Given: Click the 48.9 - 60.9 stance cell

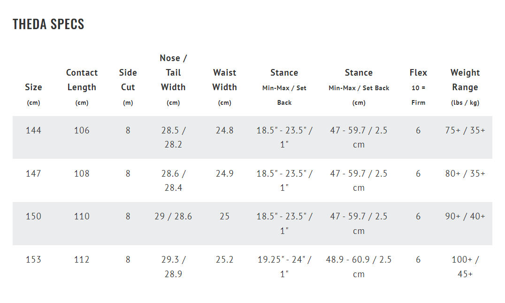Looking at the screenshot, I should (x=359, y=266).
